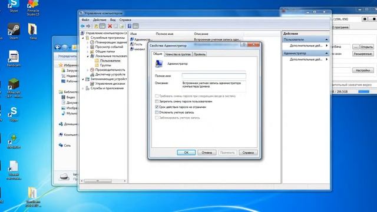Viewport: 377px width, 212px height.
Task: Open the Вид menu
Action: [113, 19]
